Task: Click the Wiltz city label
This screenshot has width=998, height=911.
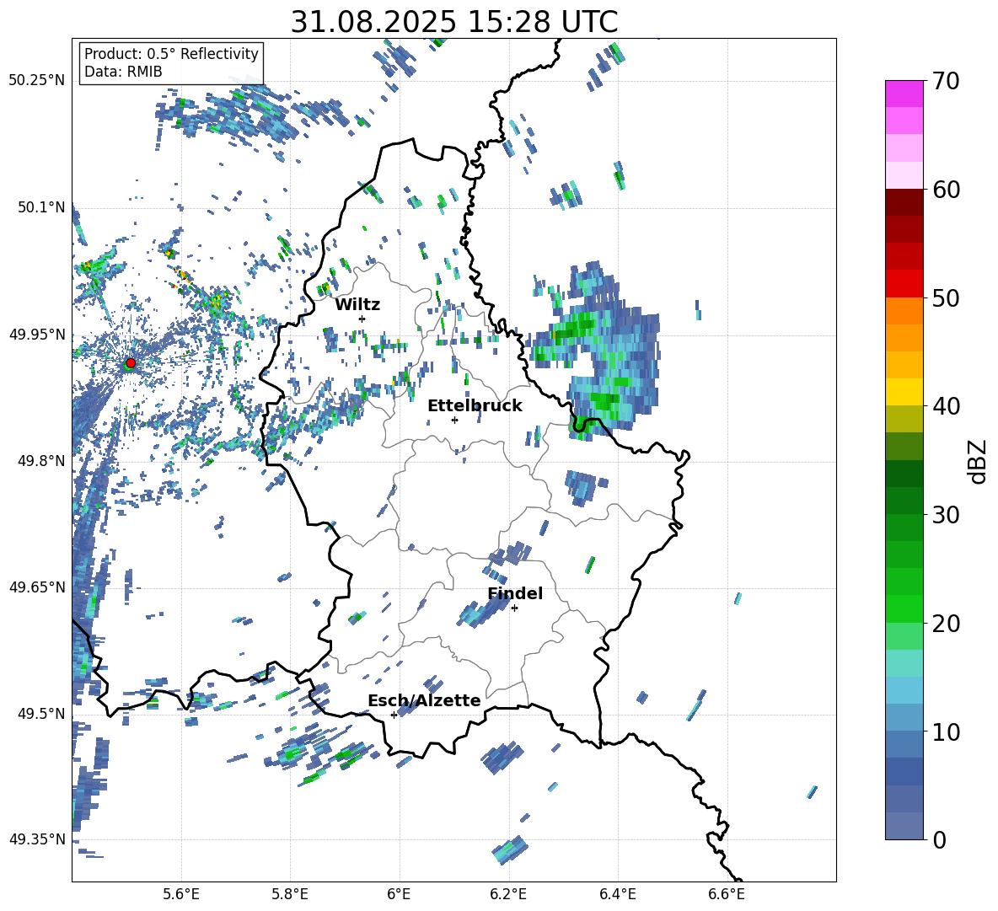Action: coord(357,305)
